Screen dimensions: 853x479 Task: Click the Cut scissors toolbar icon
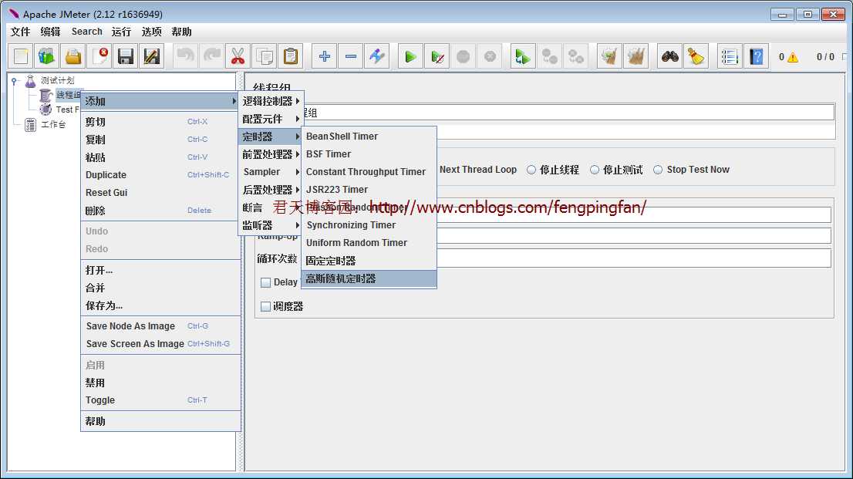coord(238,56)
